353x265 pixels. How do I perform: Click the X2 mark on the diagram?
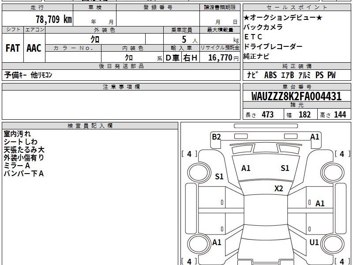(x=279, y=189)
